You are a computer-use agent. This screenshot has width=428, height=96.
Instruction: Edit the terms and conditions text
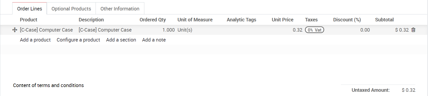point(48,85)
